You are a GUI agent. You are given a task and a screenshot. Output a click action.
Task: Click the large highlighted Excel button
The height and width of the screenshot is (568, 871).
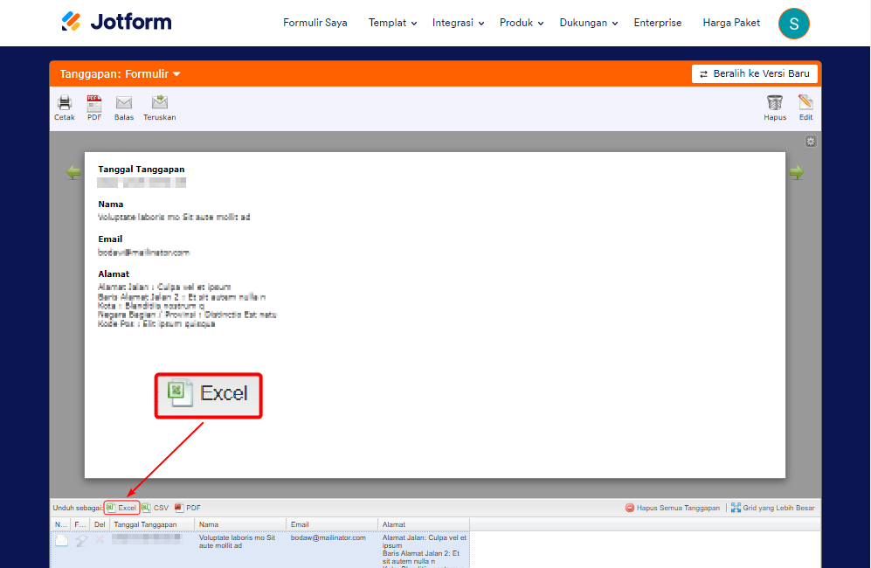[x=208, y=395]
